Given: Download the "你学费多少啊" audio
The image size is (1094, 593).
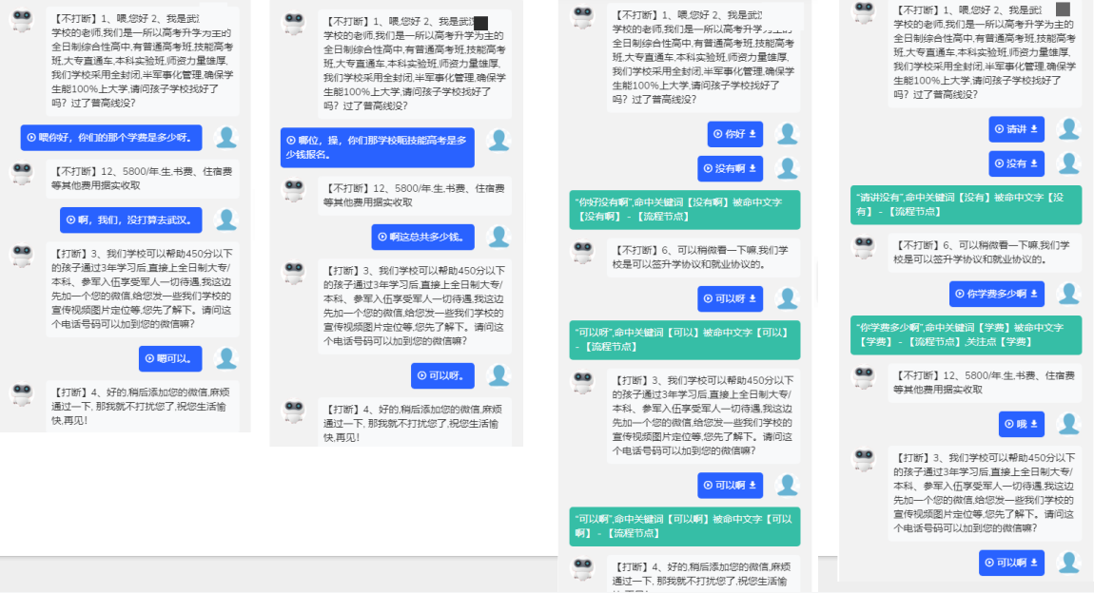Looking at the screenshot, I should click(x=1034, y=294).
